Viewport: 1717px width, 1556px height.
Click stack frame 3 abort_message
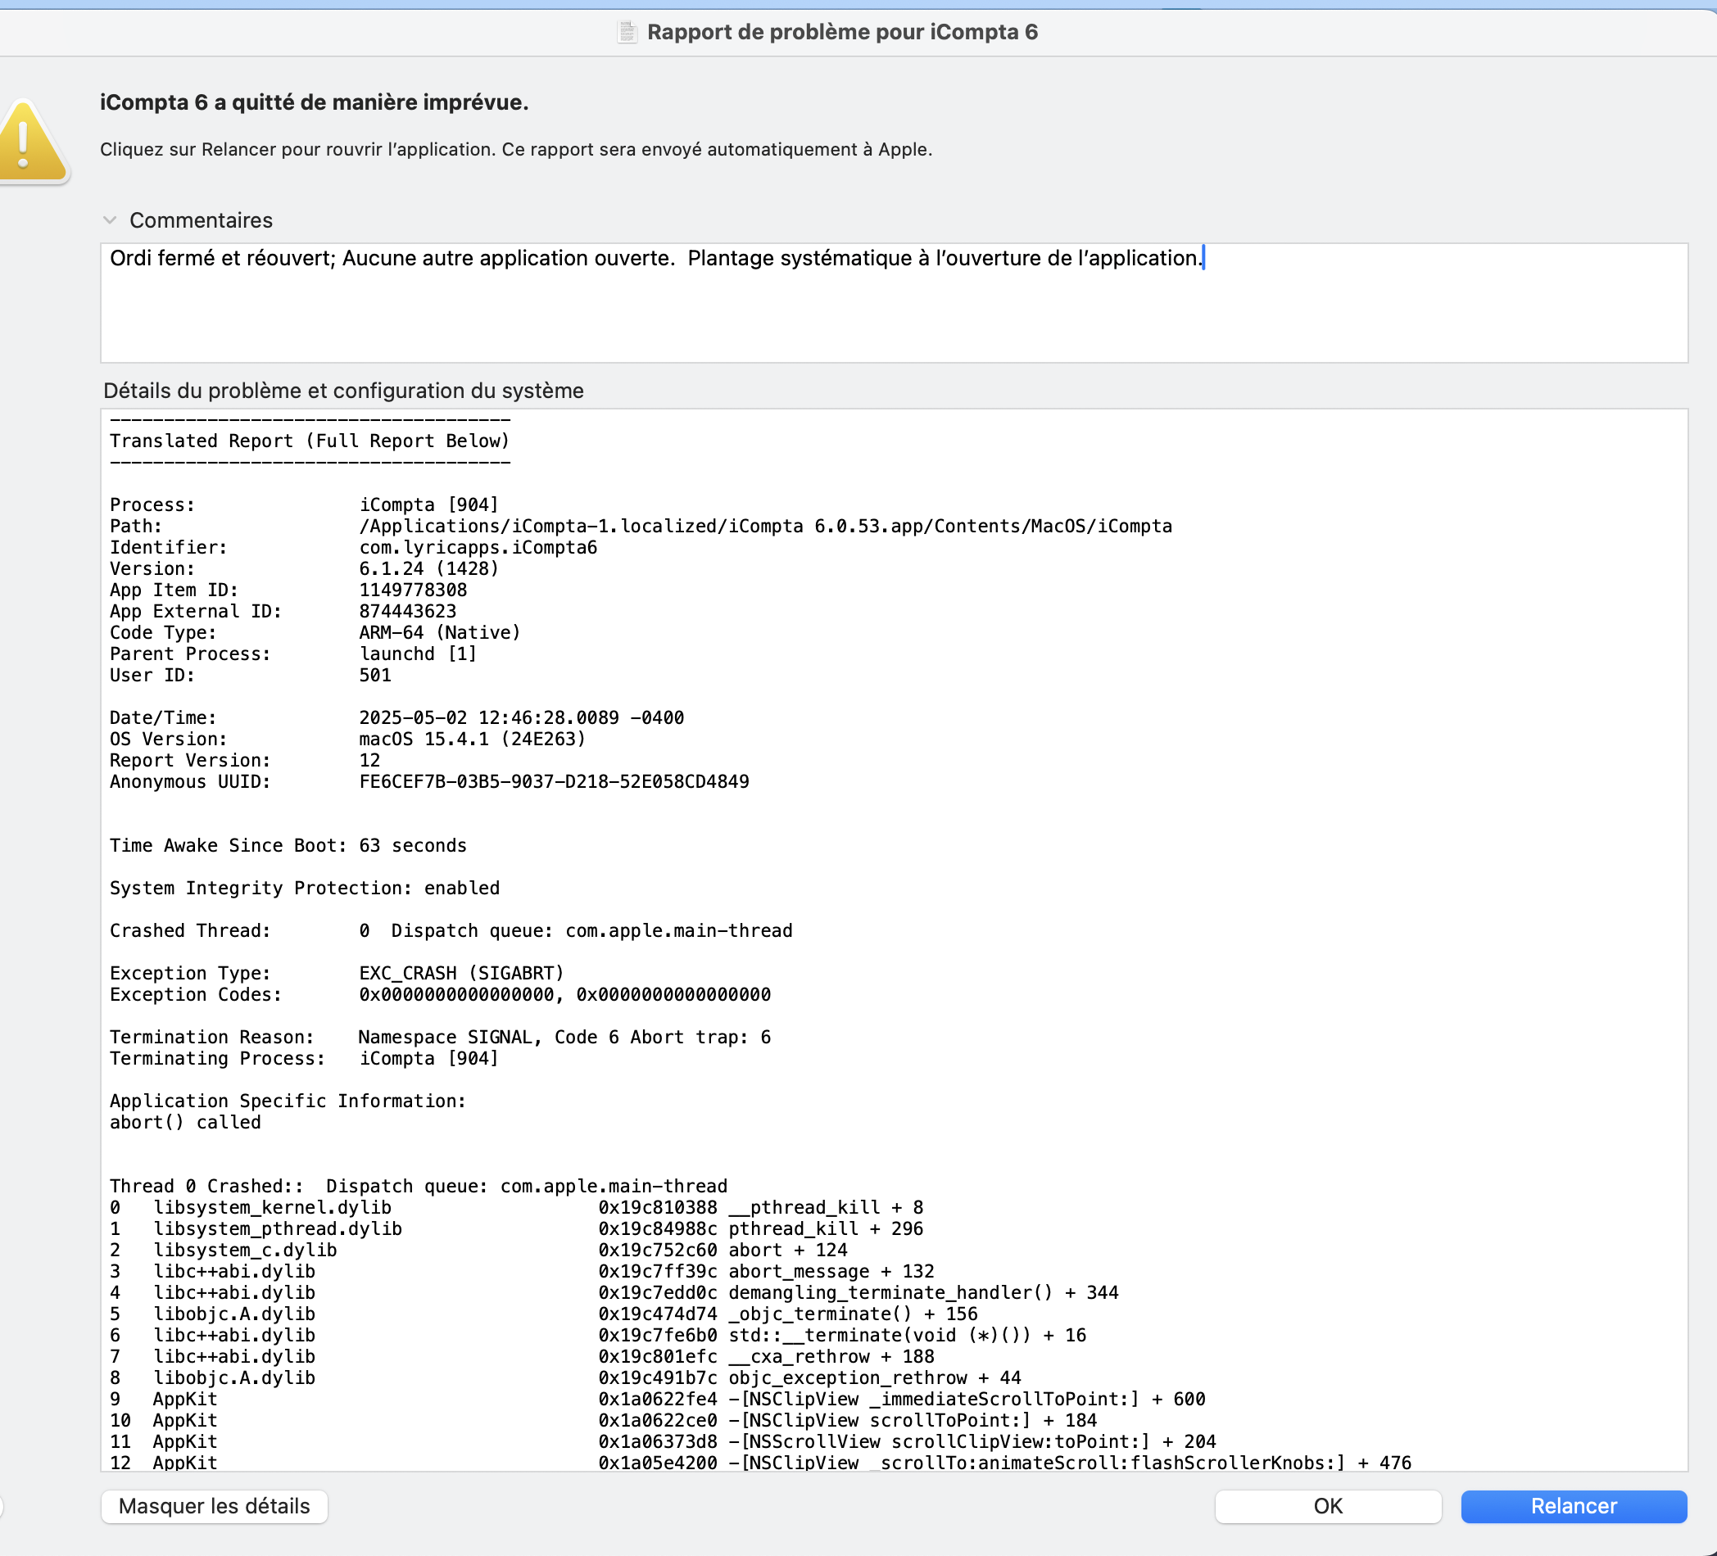click(x=522, y=1272)
